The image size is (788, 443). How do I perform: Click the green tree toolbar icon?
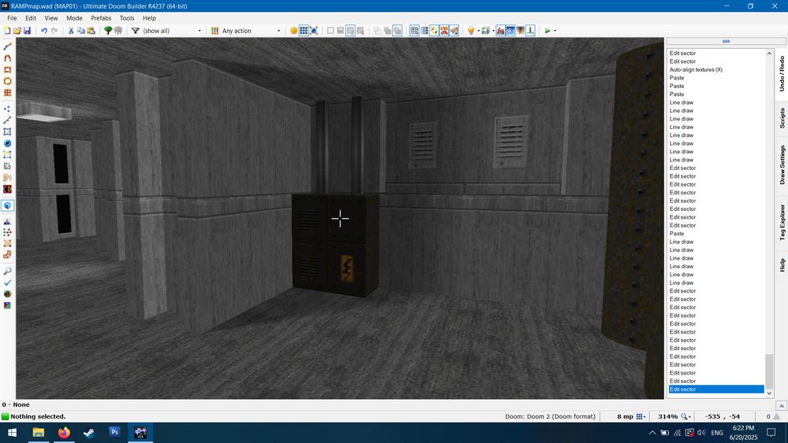(x=107, y=31)
